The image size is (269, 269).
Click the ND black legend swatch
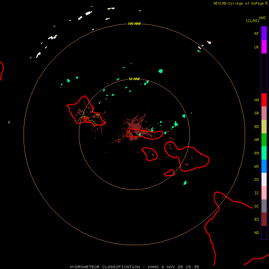[x=264, y=233]
